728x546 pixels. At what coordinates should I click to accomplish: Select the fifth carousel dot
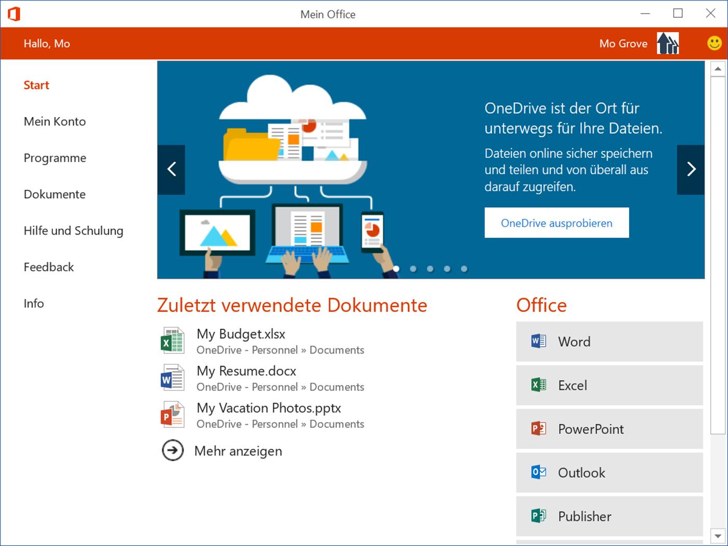pyautogui.click(x=464, y=269)
